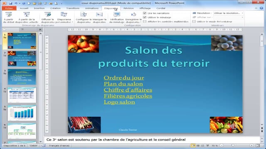Click 'Ordre du jour' hyperlink
Screen dimensions: 266x149
click(x=124, y=78)
